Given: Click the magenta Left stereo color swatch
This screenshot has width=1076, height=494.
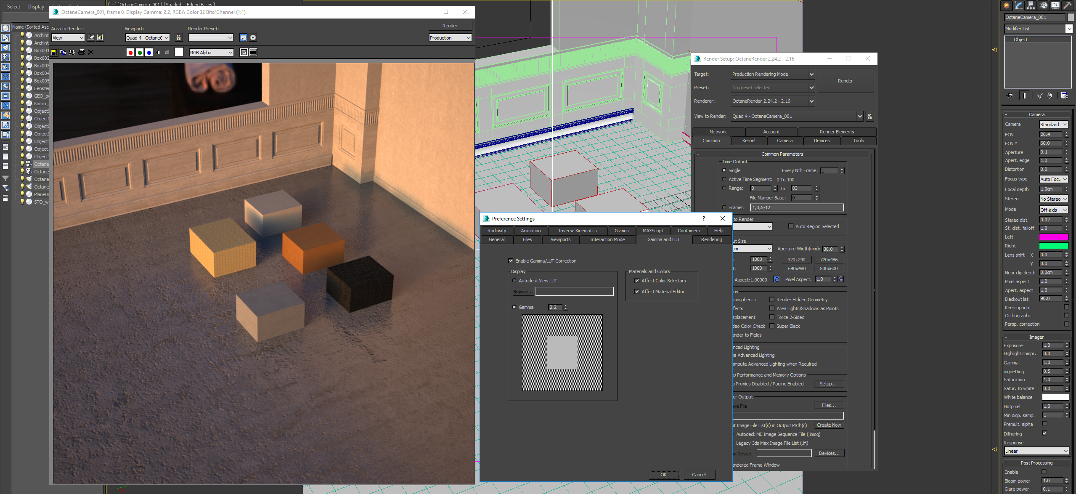Looking at the screenshot, I should tap(1053, 237).
